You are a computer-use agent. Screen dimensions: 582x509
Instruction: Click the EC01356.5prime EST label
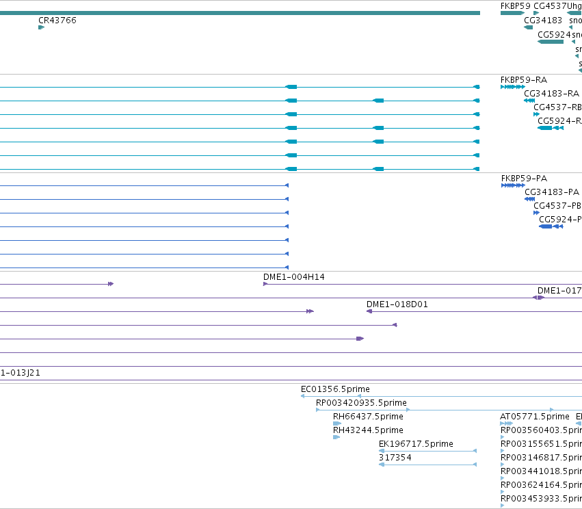[335, 389]
